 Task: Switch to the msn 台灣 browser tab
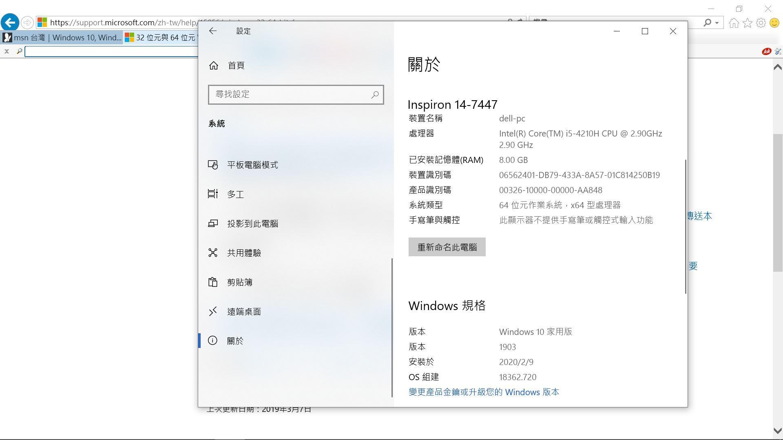tap(62, 37)
